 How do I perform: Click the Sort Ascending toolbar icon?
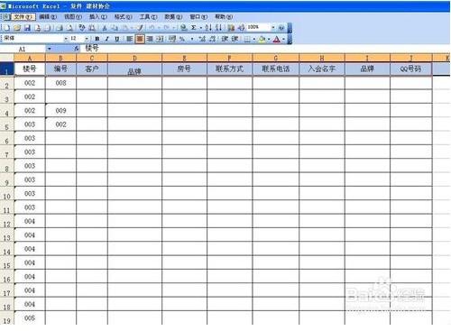[x=208, y=28]
